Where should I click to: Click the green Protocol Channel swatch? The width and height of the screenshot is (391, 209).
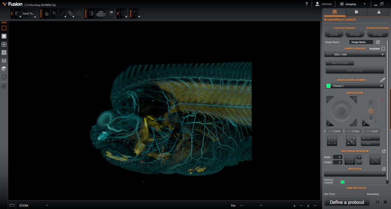coord(342,182)
